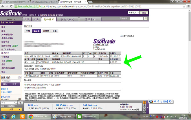The image size is (191, 120).
Task: Open the Transactions spreadsheet taskbar item
Action: (x=88, y=117)
